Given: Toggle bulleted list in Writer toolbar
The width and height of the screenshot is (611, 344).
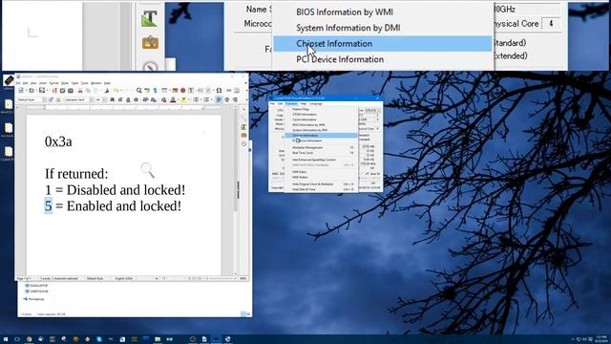Looking at the screenshot, I should click(196, 99).
